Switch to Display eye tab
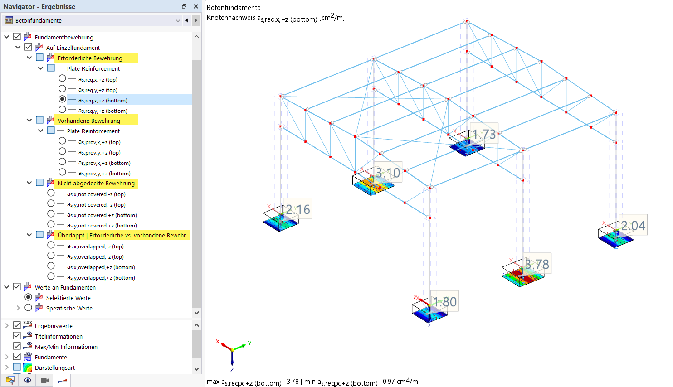Viewport: 673px width, 387px height. [28, 380]
